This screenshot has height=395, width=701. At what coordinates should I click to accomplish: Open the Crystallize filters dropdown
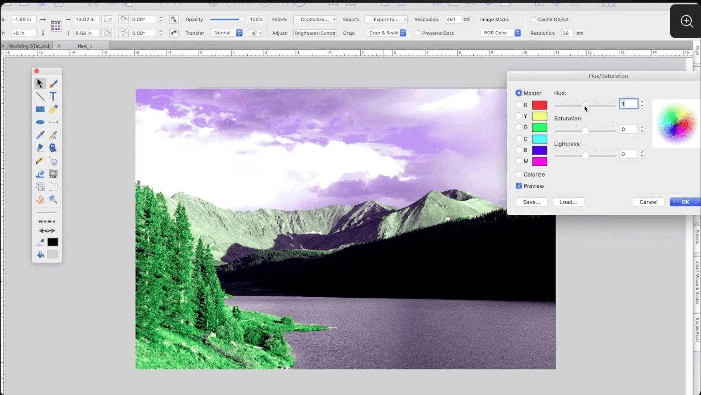[x=315, y=19]
